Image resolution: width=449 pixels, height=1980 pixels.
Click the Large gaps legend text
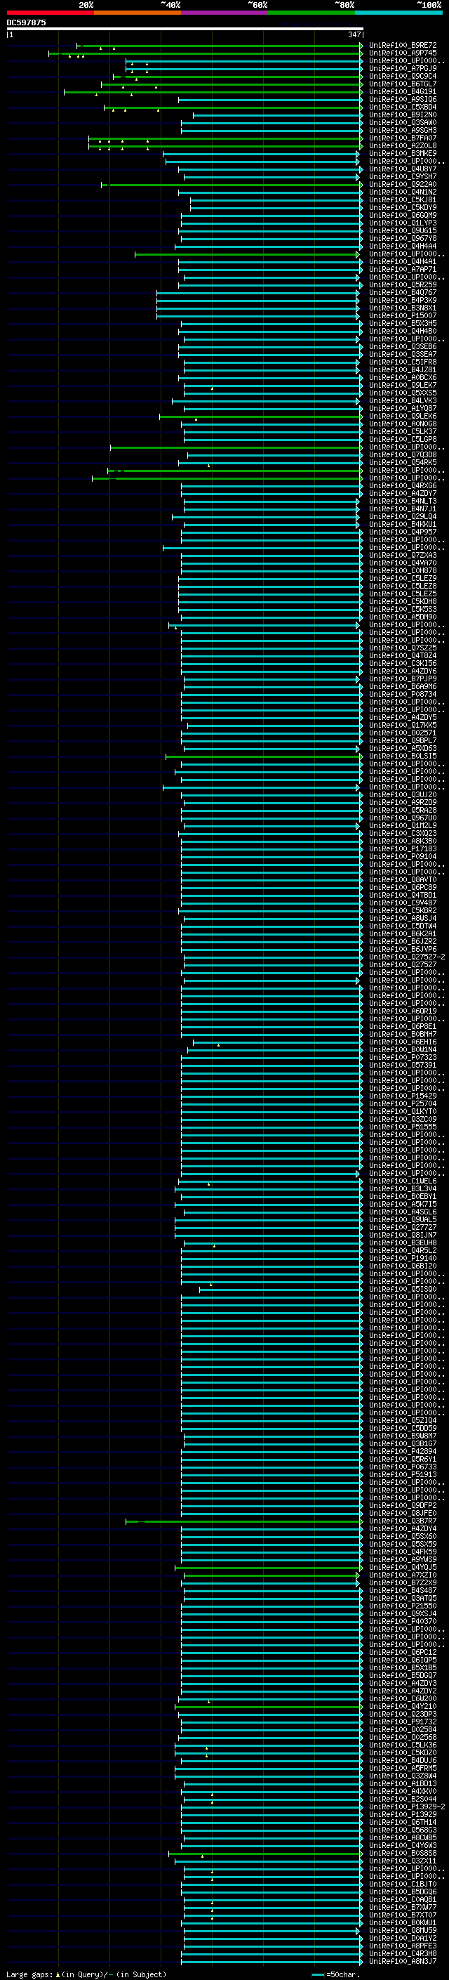[30, 1974]
